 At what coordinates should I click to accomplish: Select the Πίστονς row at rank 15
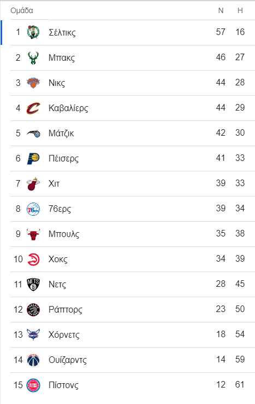[133, 385]
